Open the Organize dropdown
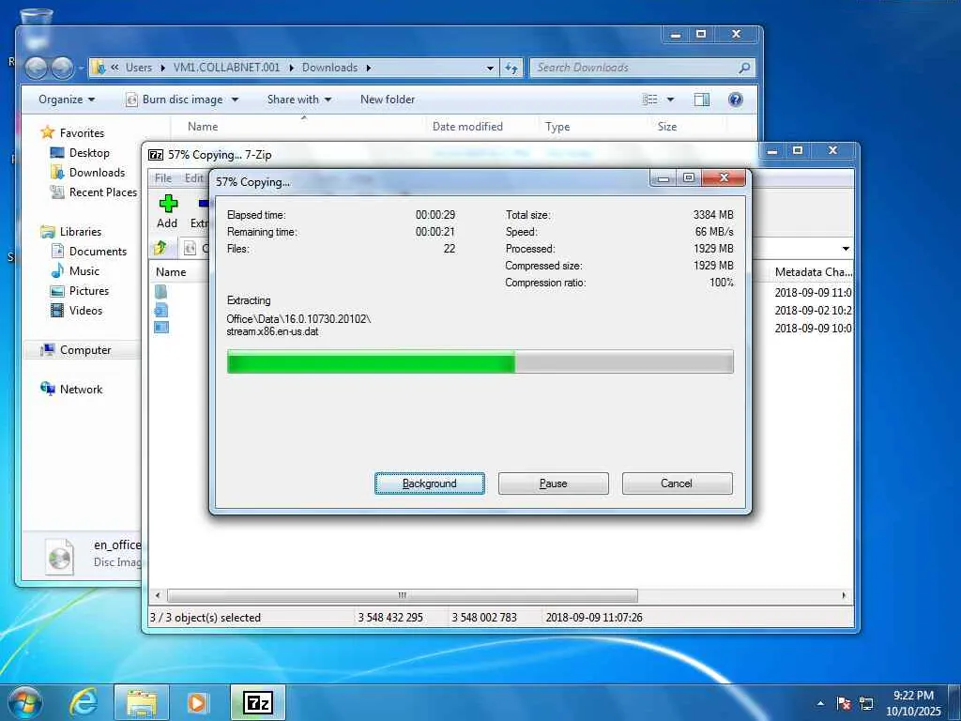Image resolution: width=961 pixels, height=721 pixels. pos(67,100)
